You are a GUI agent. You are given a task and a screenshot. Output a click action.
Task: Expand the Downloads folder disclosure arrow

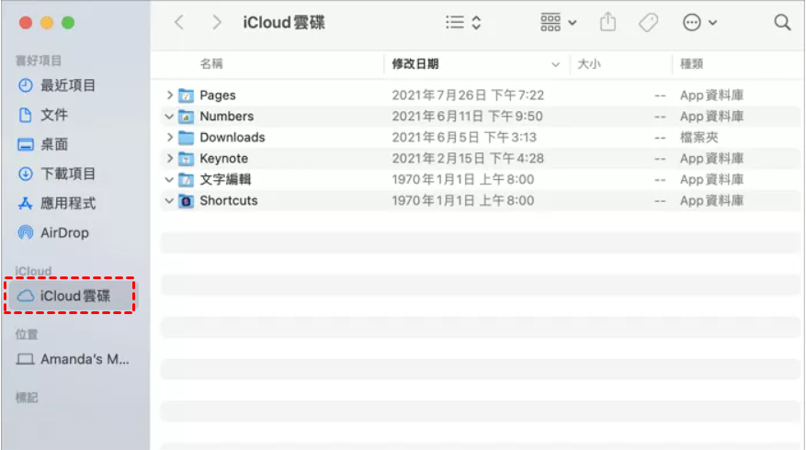click(169, 138)
